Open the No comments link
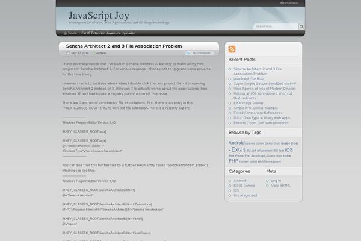The image size is (361, 241). [x=202, y=53]
